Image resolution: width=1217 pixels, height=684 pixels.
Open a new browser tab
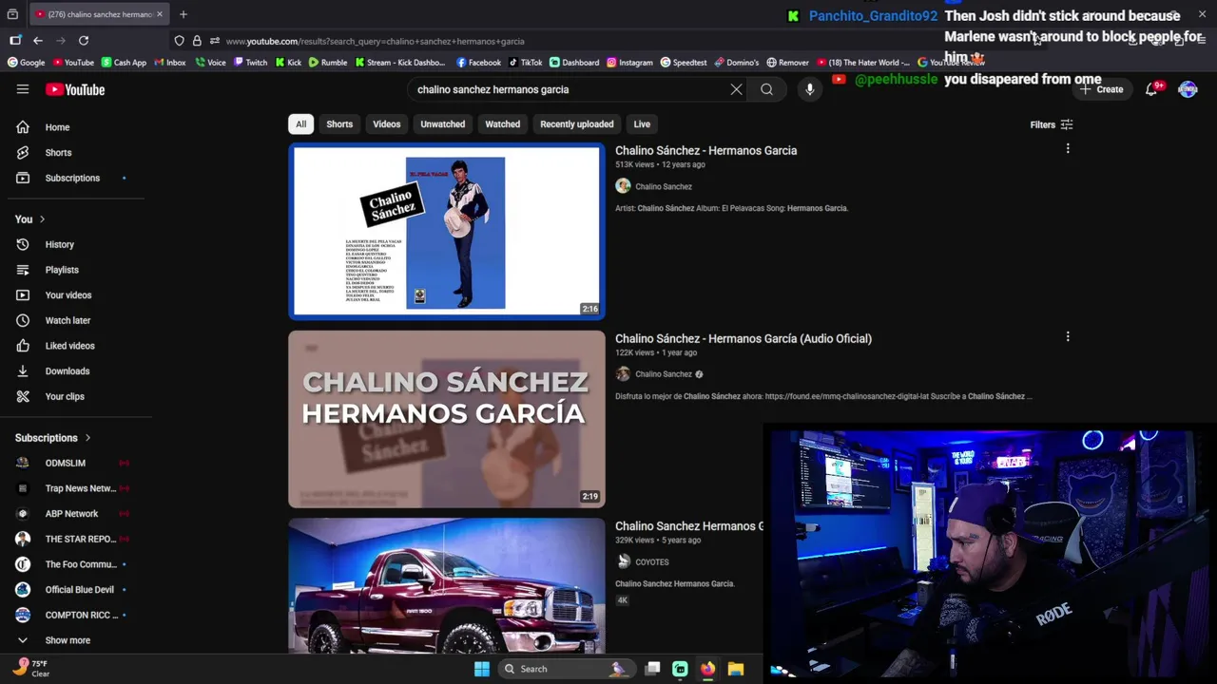(x=184, y=14)
